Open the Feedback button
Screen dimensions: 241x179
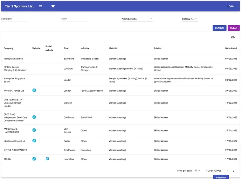[221, 177]
